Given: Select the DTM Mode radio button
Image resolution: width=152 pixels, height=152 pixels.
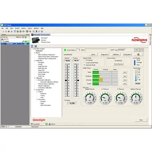Looking at the screenshot, I should tap(84, 60).
